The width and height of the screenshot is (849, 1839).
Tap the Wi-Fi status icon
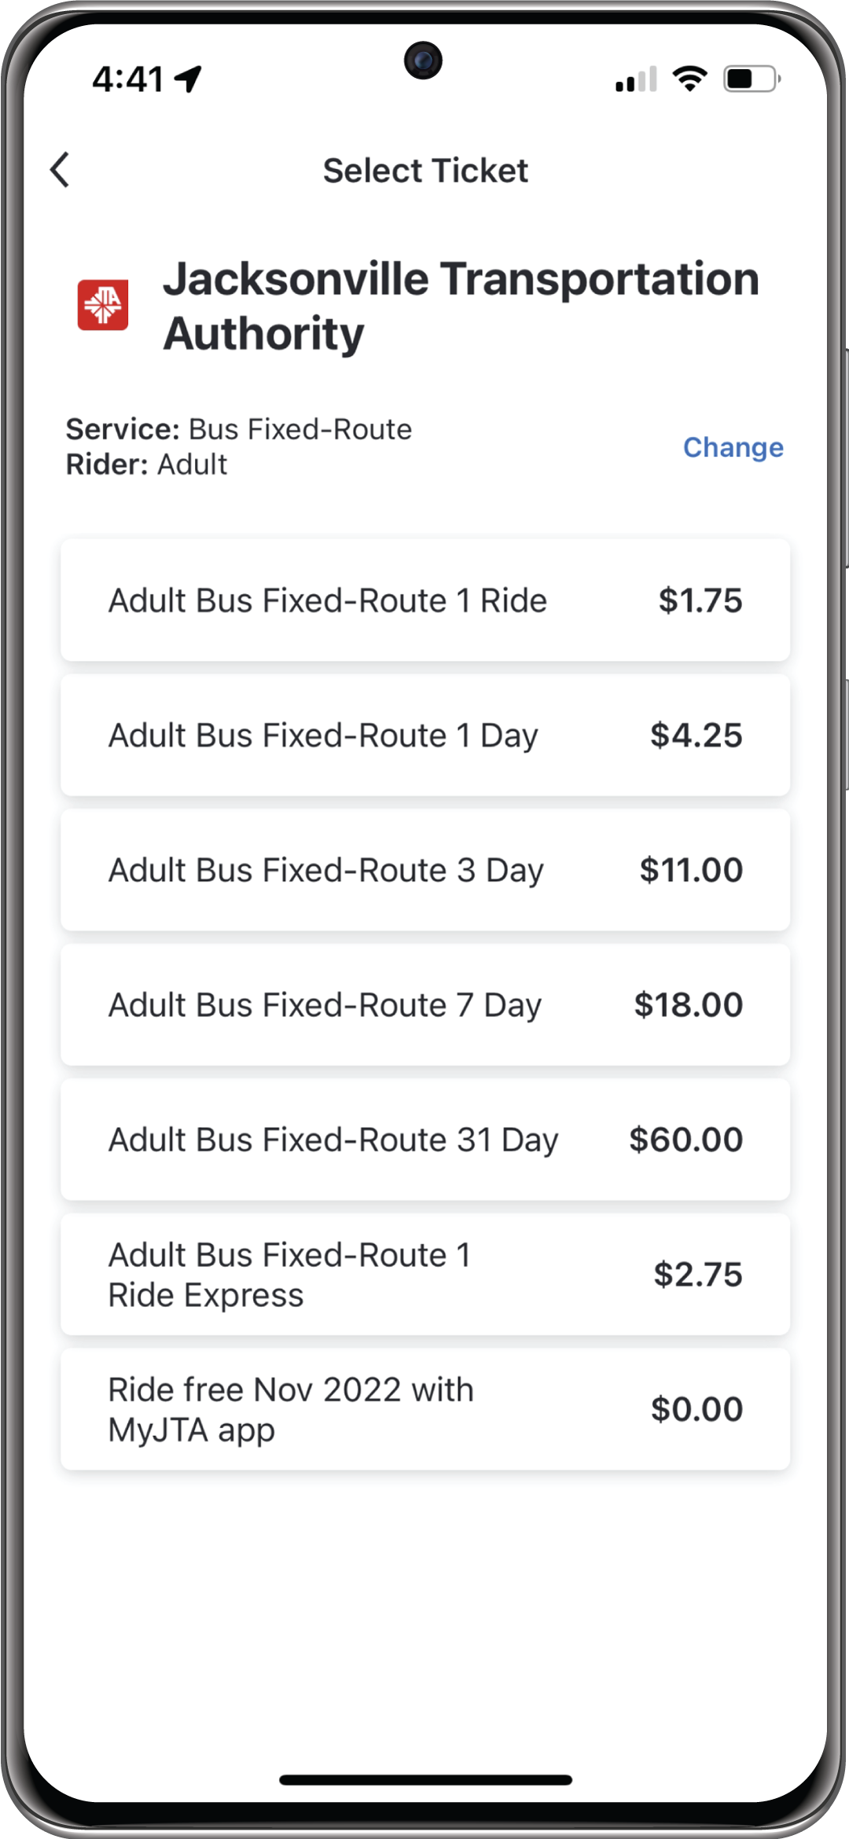pos(689,79)
